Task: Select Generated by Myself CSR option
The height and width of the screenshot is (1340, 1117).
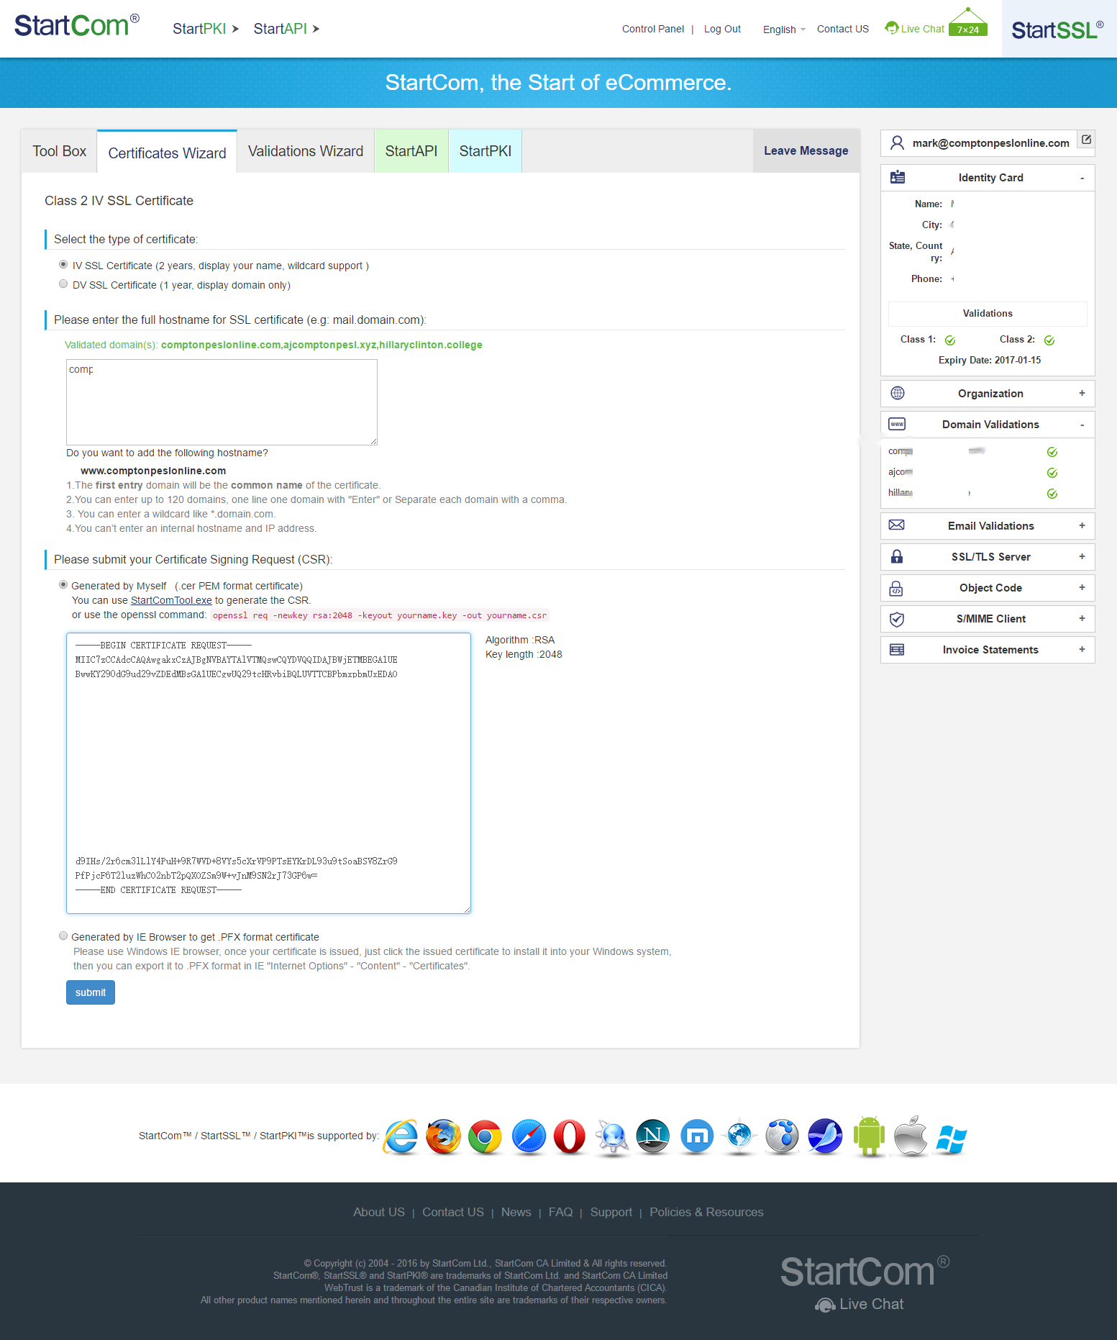Action: [x=63, y=585]
